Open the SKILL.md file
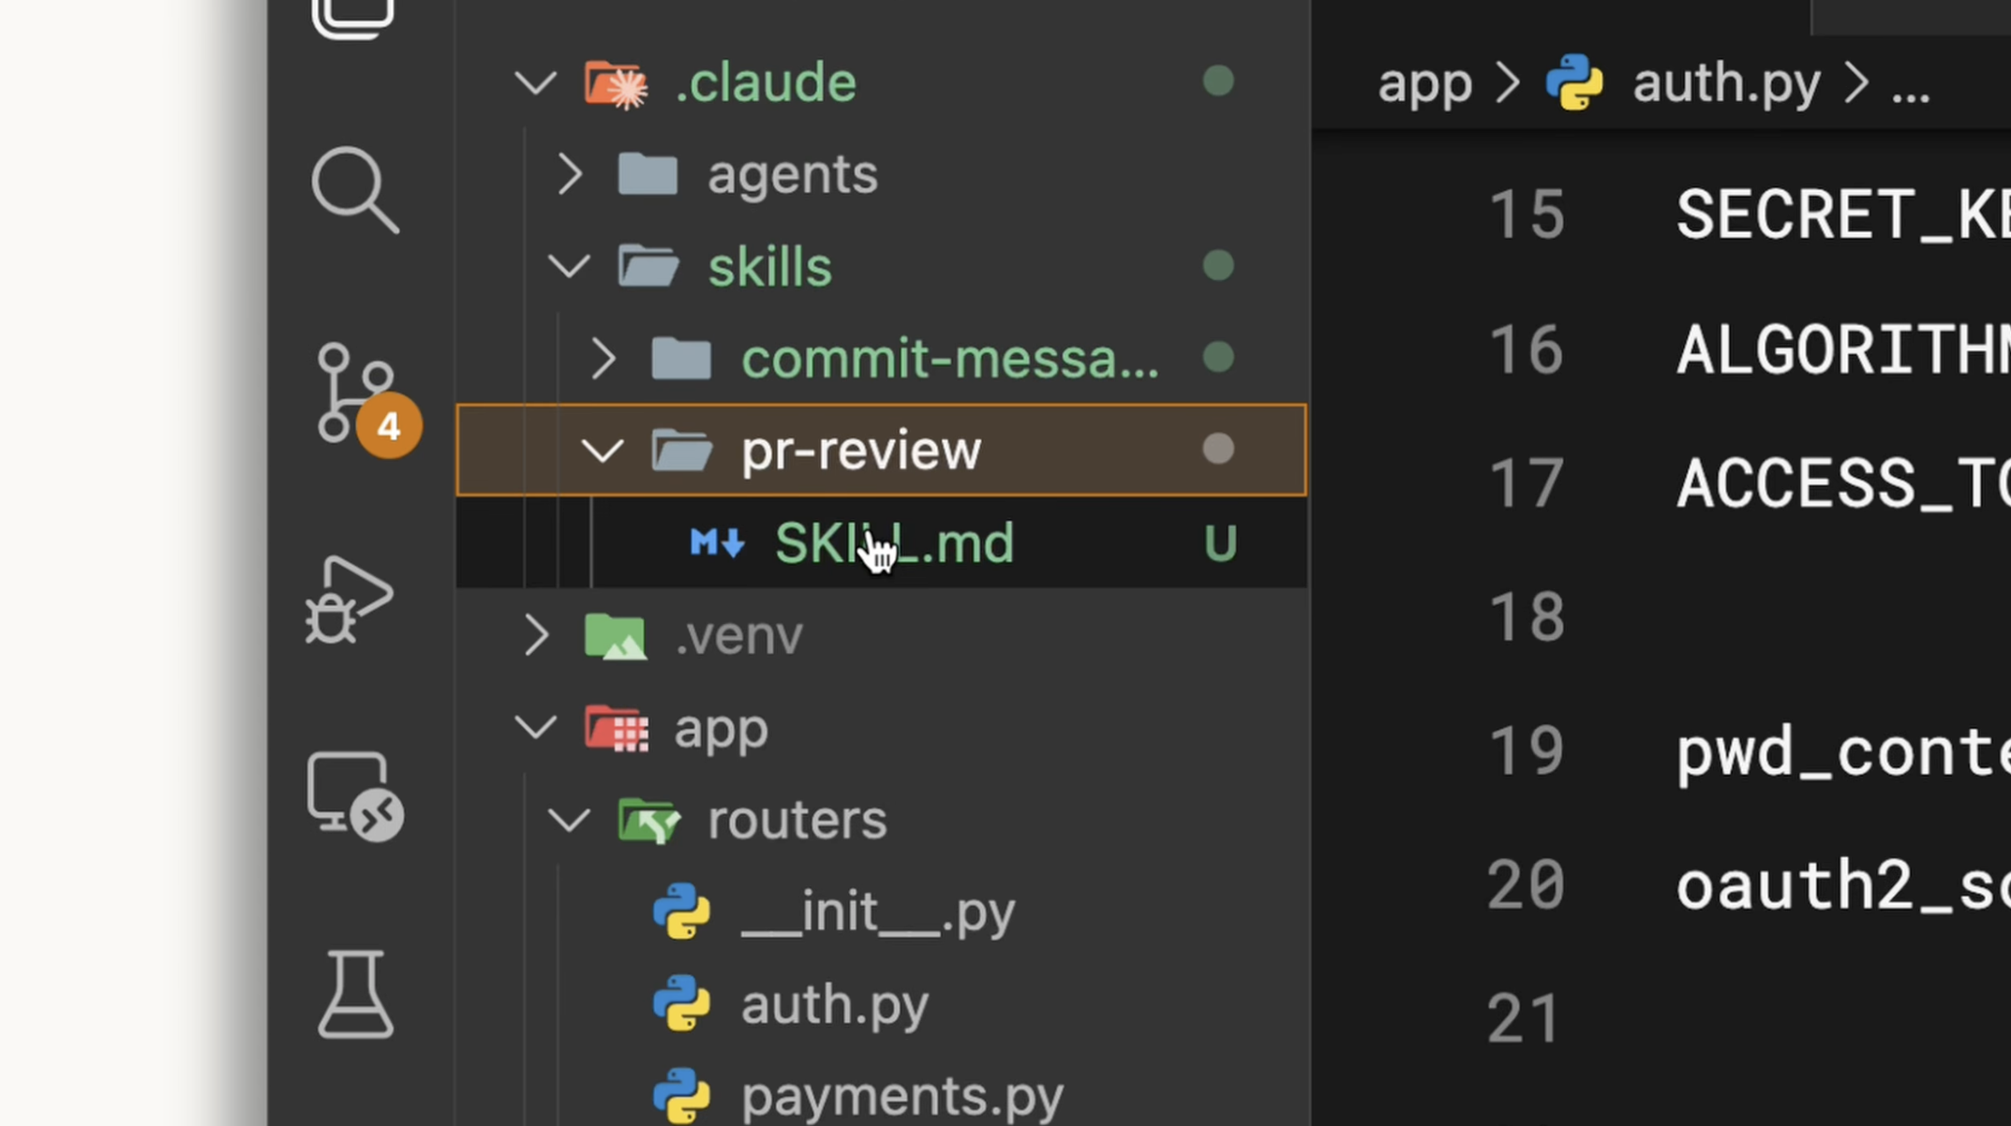This screenshot has width=2011, height=1126. click(x=894, y=542)
